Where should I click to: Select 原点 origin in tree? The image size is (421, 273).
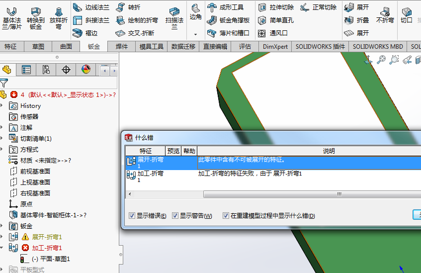coord(21,204)
